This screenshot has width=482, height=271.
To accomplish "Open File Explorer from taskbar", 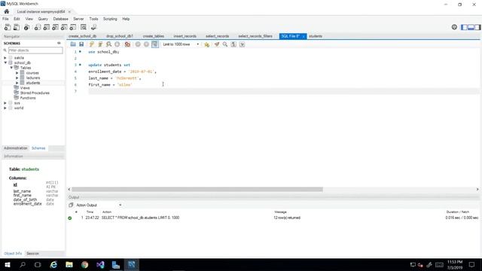I will (x=69, y=264).
